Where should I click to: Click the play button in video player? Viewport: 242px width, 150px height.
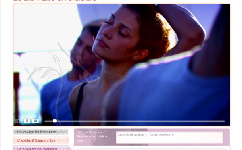pos(19,121)
